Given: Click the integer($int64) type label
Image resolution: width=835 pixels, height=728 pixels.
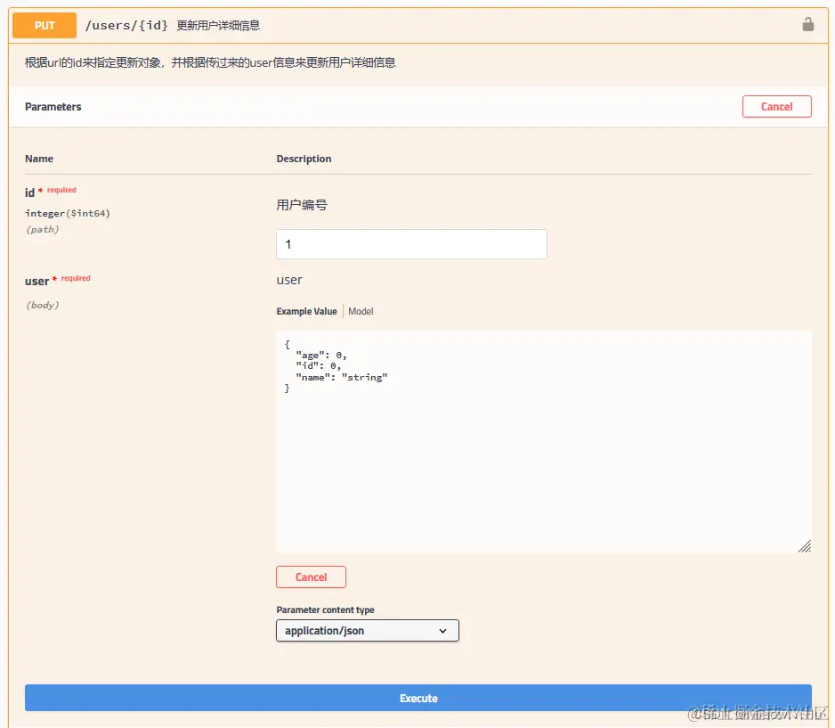Looking at the screenshot, I should (68, 213).
